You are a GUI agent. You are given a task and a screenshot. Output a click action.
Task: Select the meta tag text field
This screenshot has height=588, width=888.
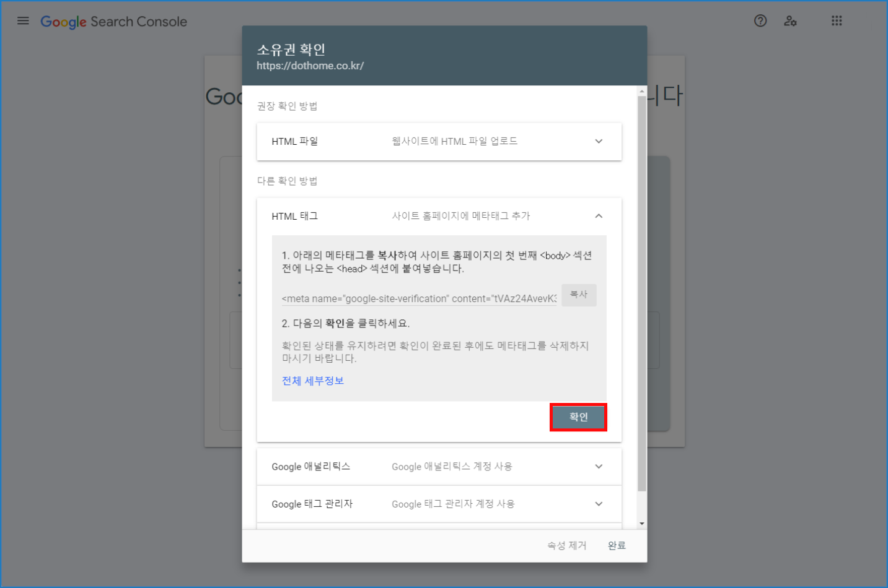[x=419, y=298]
